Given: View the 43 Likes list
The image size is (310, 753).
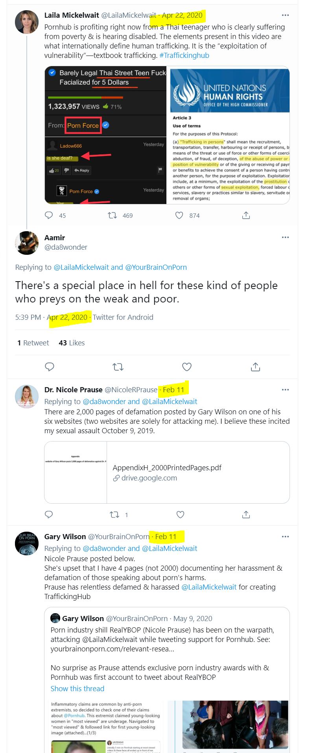Looking at the screenshot, I should click(x=72, y=343).
